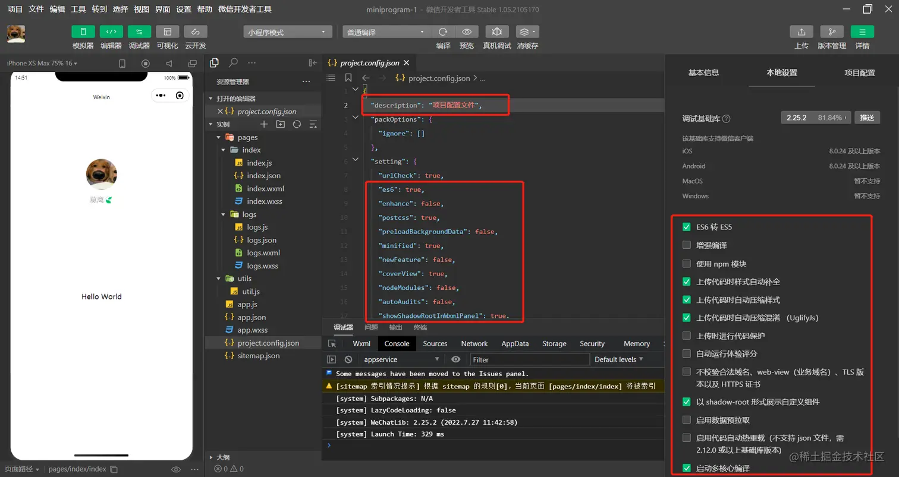Open the 文件 menu
Viewport: 899px width, 477px height.
(36, 10)
